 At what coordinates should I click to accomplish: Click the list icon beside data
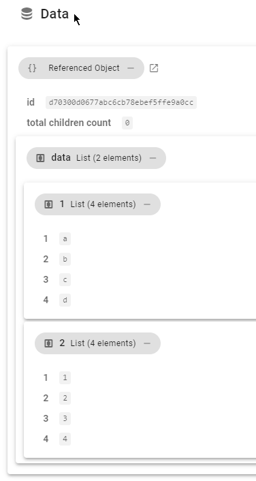pos(40,158)
